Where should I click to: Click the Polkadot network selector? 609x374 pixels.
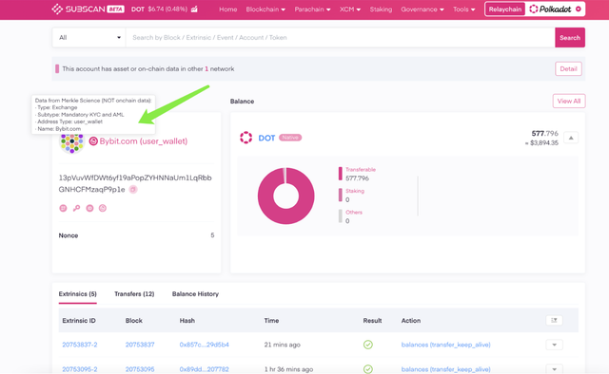click(x=555, y=9)
